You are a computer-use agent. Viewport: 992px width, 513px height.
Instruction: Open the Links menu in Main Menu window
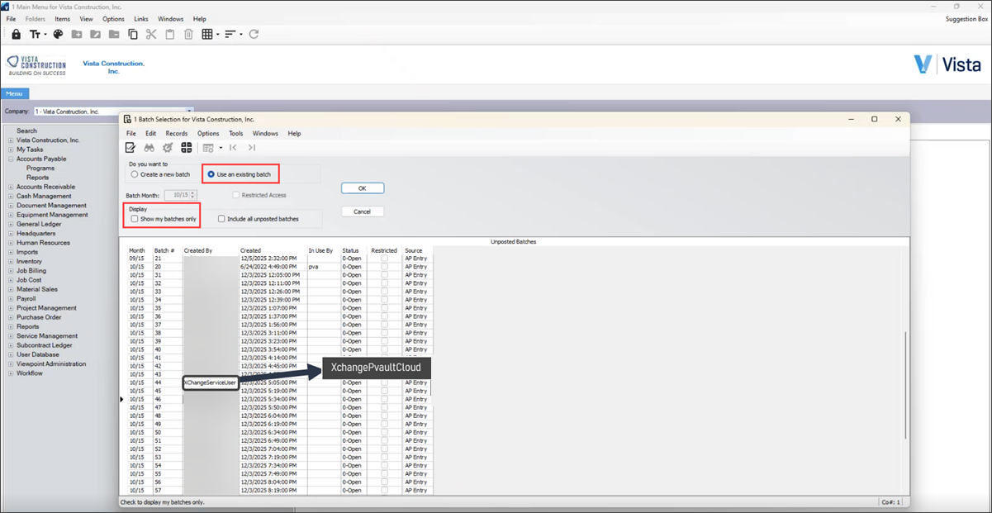(141, 18)
